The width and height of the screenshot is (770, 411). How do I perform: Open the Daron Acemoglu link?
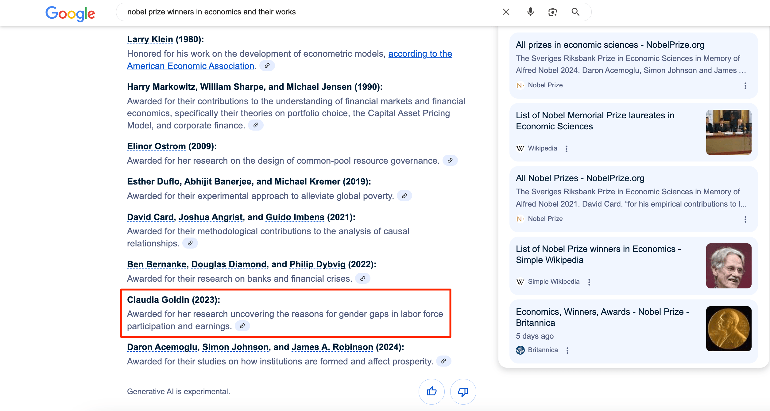(162, 347)
